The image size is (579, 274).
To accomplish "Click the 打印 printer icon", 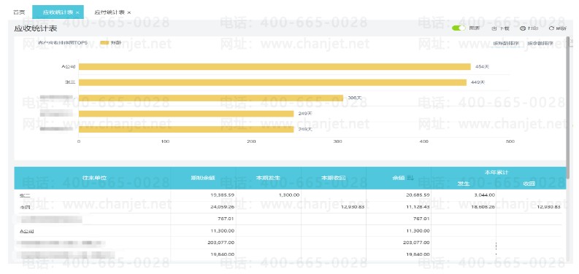I will (523, 28).
